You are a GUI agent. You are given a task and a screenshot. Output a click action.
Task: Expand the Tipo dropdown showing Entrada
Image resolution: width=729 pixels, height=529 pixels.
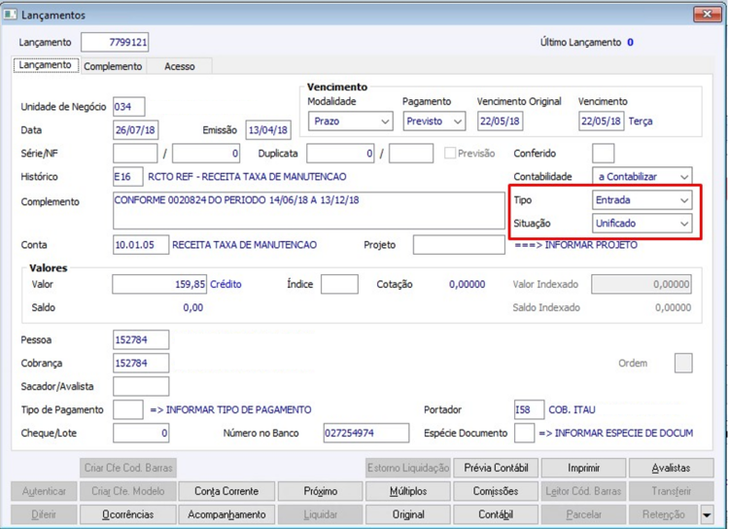tap(642, 200)
